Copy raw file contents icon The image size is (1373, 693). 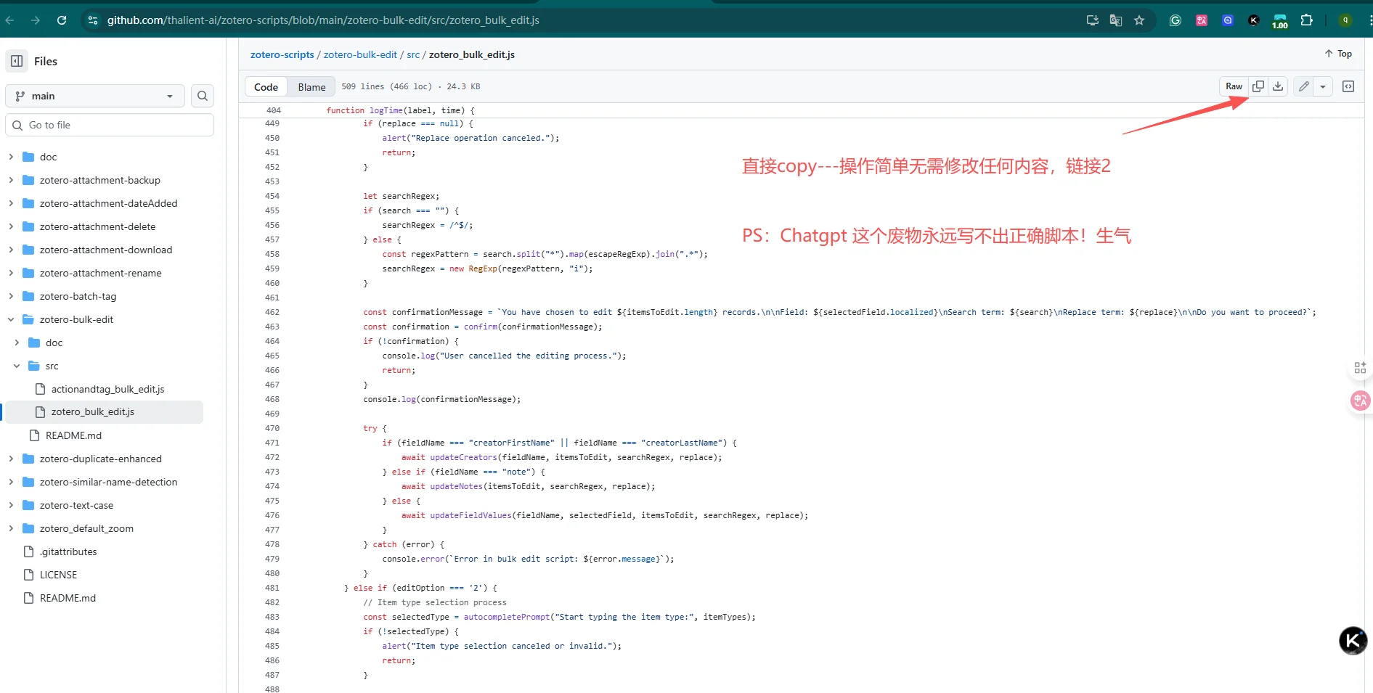coord(1258,86)
